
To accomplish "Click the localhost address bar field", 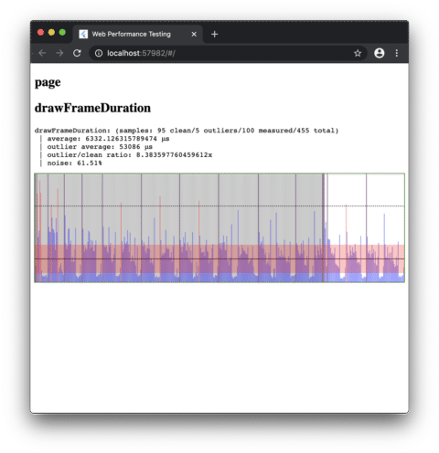I will pos(227,53).
